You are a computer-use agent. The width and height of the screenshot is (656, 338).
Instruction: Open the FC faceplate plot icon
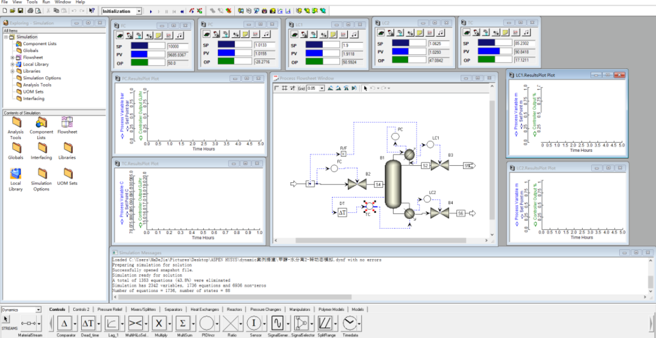[x=169, y=35]
